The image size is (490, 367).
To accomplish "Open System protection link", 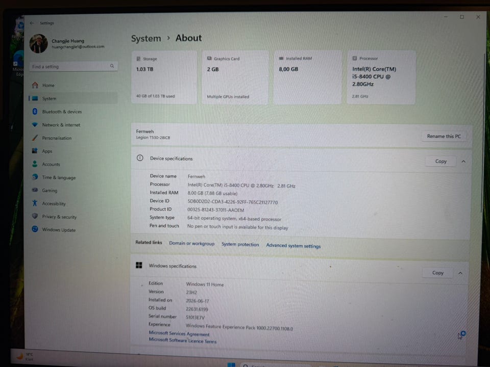I will [240, 244].
